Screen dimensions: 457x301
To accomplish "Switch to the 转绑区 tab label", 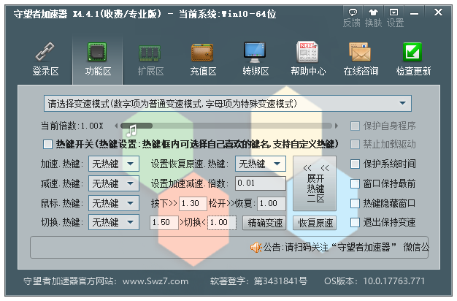I will pos(256,71).
